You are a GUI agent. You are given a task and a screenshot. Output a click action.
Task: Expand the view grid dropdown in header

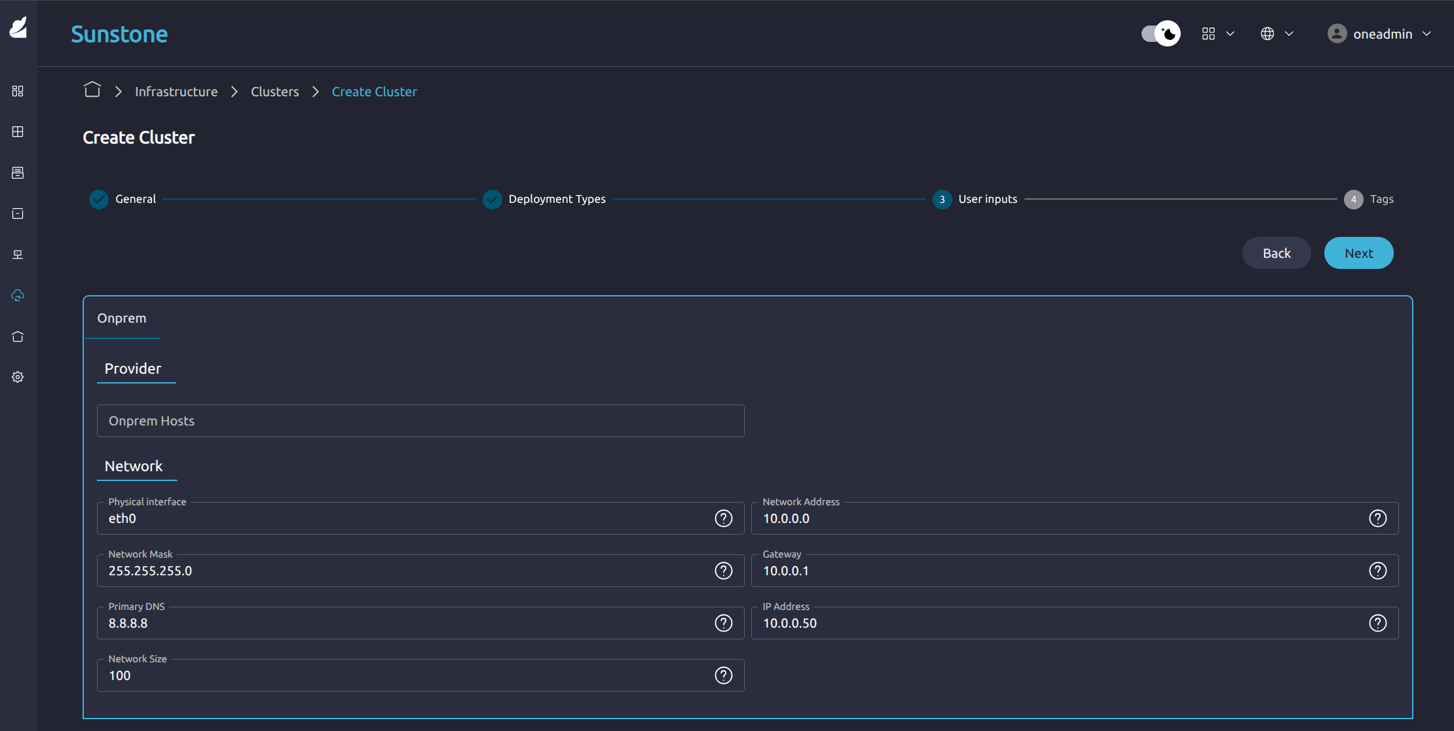click(1218, 33)
